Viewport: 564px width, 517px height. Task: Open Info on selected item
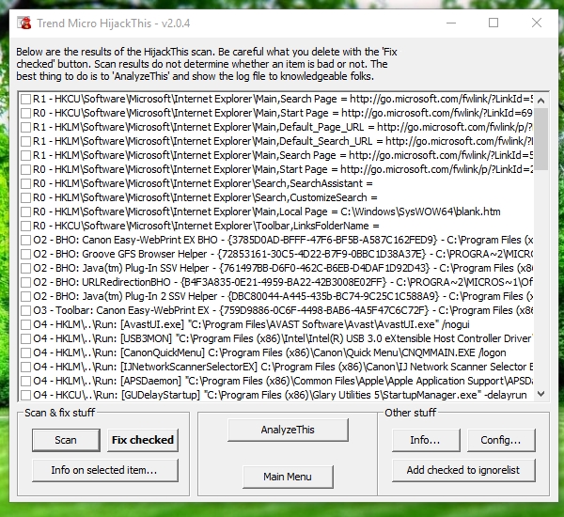(x=105, y=470)
